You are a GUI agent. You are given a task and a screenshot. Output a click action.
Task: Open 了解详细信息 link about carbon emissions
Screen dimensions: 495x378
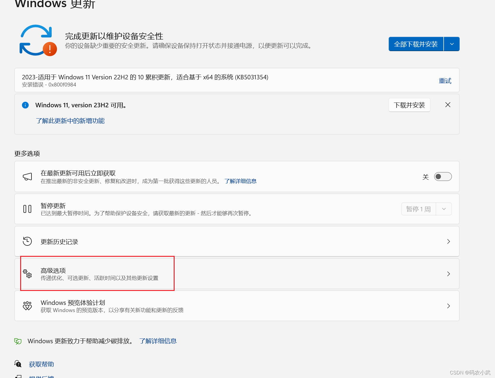[158, 341]
